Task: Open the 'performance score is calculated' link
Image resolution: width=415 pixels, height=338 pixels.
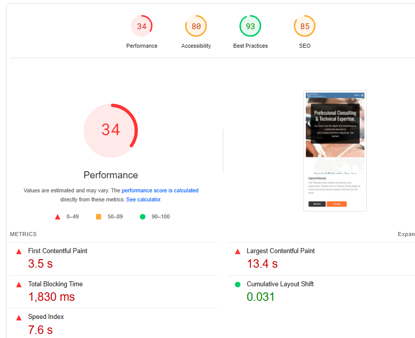Action: pos(160,190)
